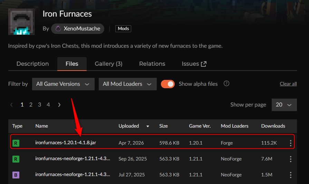Viewport: 309px width, 184px height.
Task: Go to page 4 of files
Action: pyautogui.click(x=48, y=105)
